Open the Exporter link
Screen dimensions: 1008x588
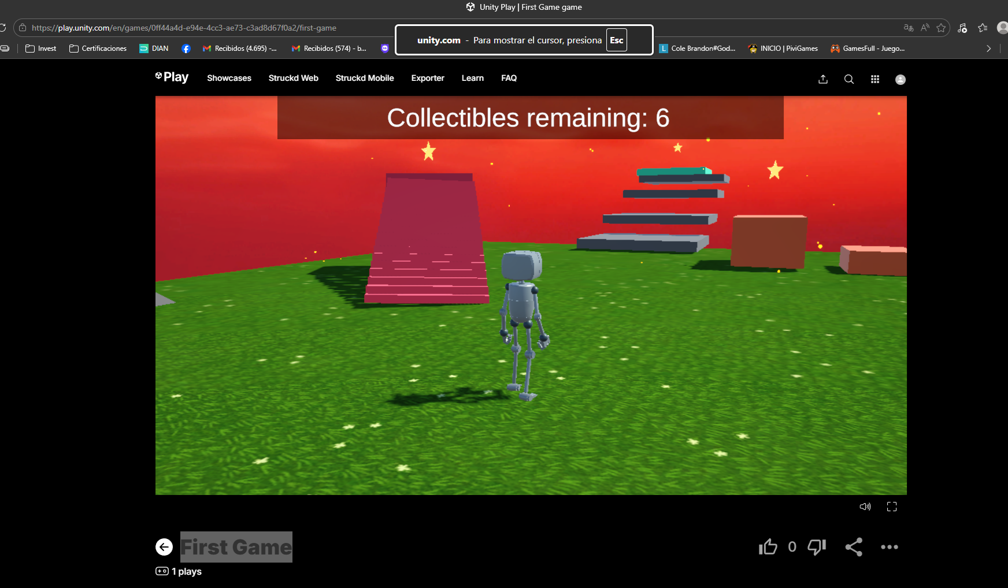click(x=428, y=78)
